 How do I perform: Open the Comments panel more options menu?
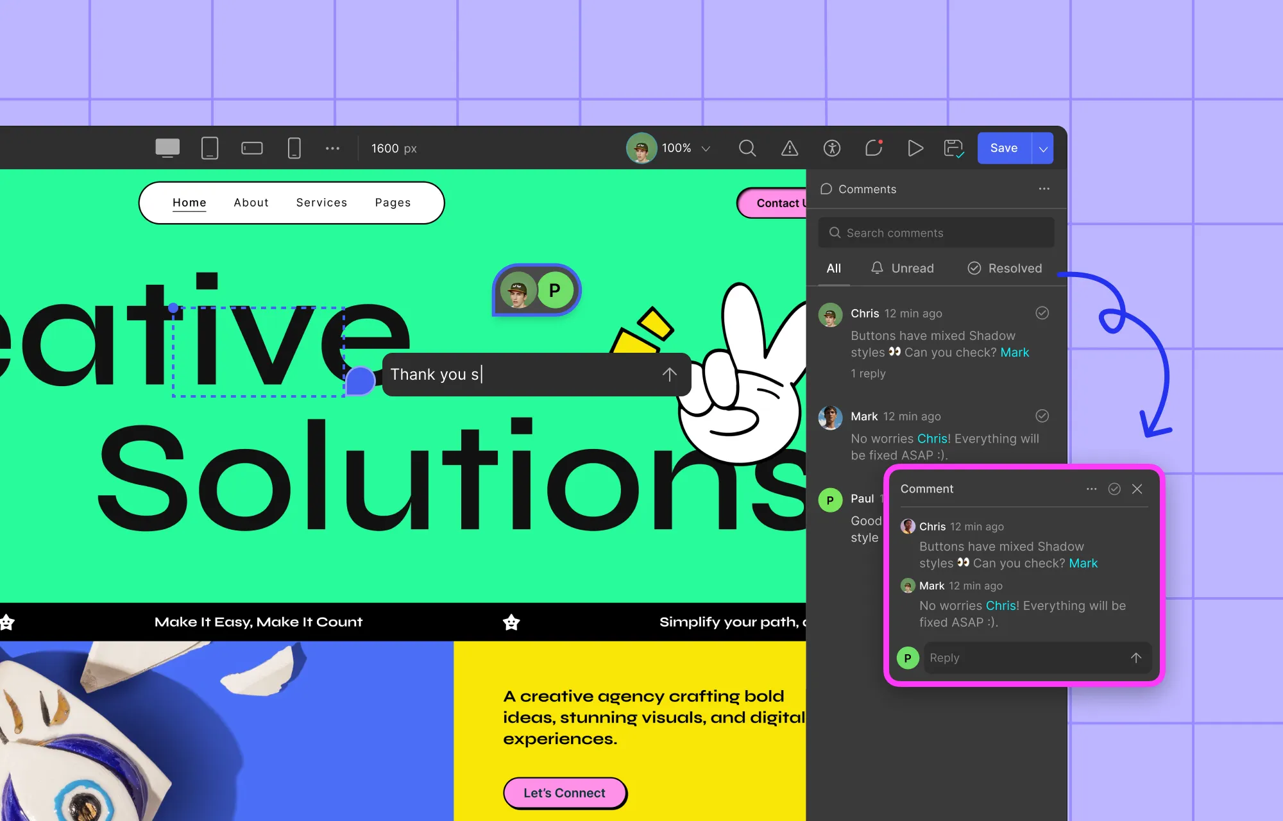[x=1044, y=189]
